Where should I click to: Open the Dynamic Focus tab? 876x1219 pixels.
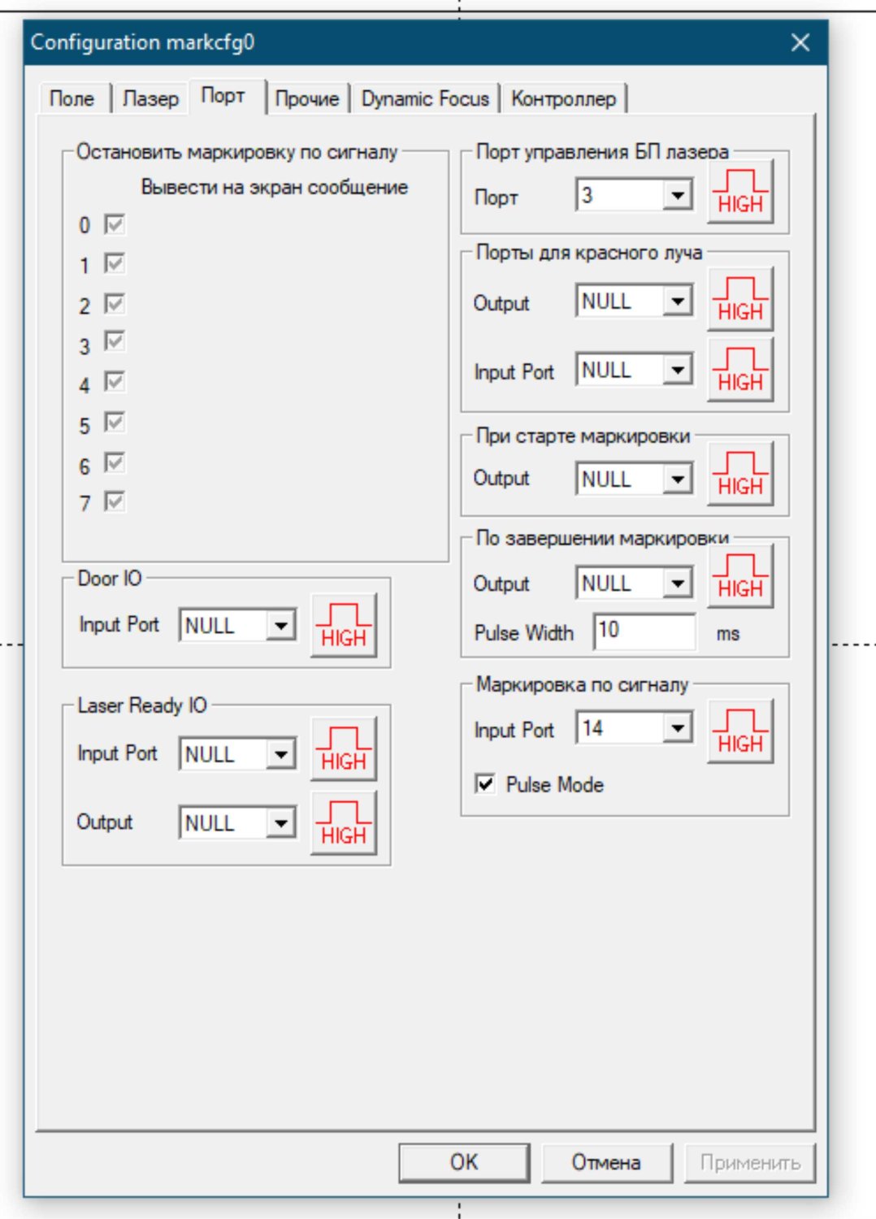point(425,98)
